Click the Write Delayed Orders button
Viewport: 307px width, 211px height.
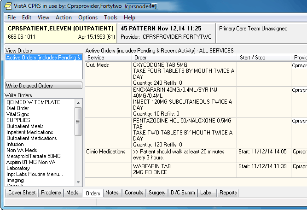pos(43,85)
